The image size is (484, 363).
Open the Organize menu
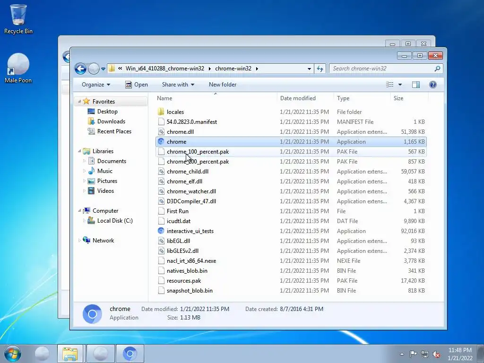[95, 85]
